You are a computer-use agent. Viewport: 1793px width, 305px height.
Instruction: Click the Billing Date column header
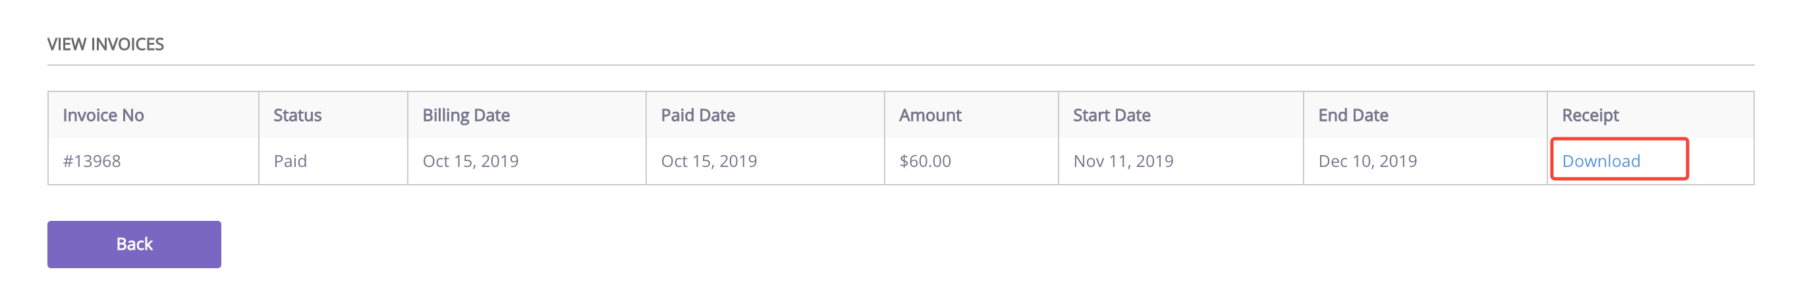pos(466,115)
